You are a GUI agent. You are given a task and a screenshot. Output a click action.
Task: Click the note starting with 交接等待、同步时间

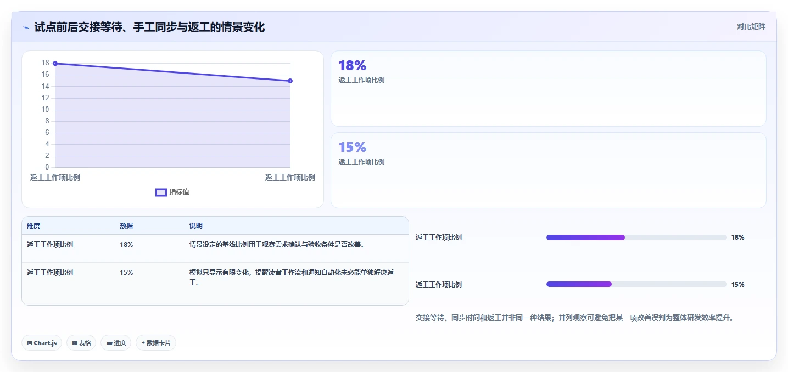tap(575, 318)
